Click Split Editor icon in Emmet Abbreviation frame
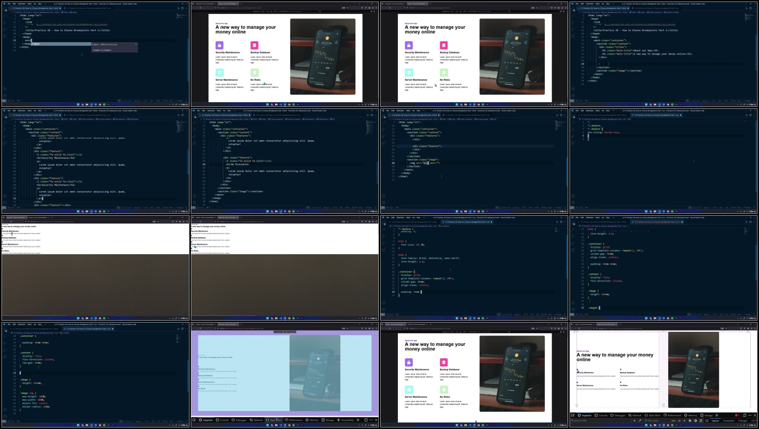 [182, 8]
